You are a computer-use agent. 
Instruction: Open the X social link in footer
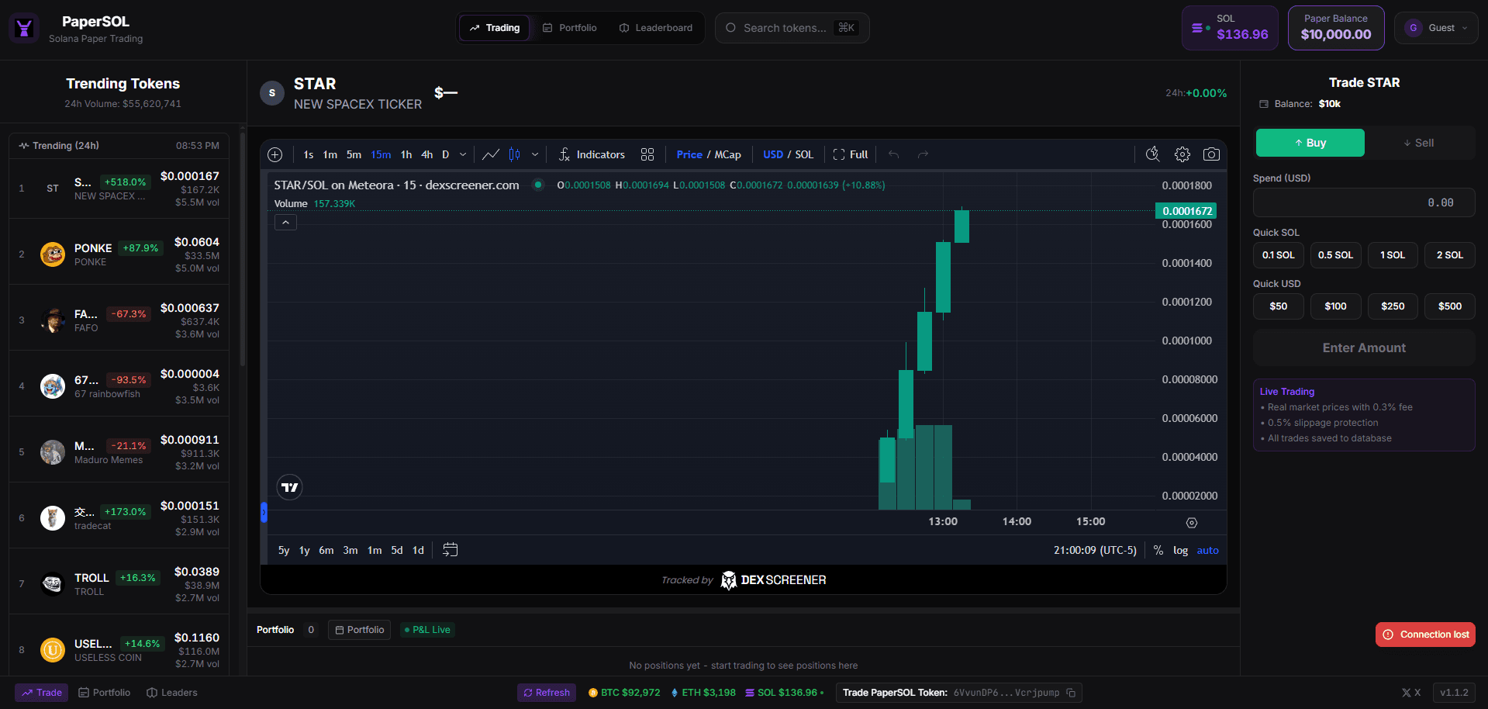[1411, 693]
